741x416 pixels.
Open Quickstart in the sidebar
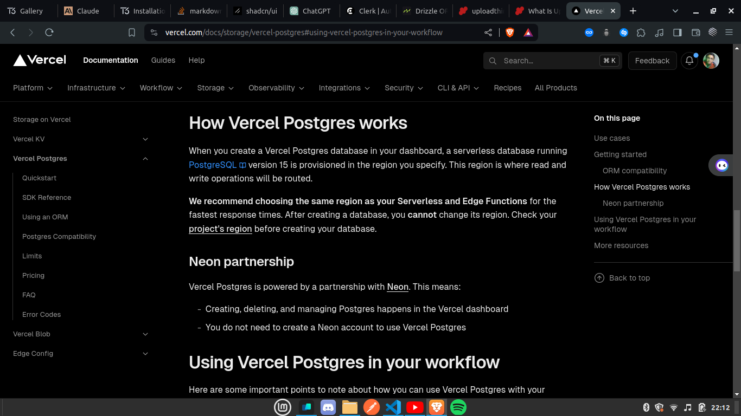[x=39, y=178]
